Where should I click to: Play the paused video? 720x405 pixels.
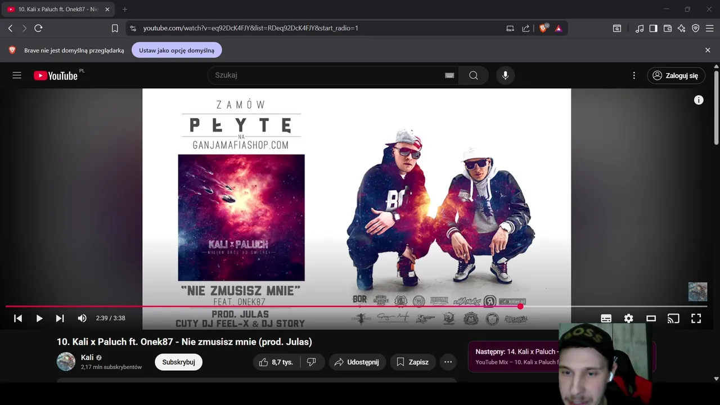pyautogui.click(x=39, y=318)
